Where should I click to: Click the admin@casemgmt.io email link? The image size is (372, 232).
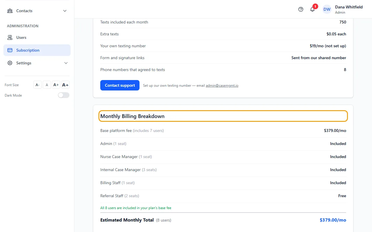coord(222,86)
